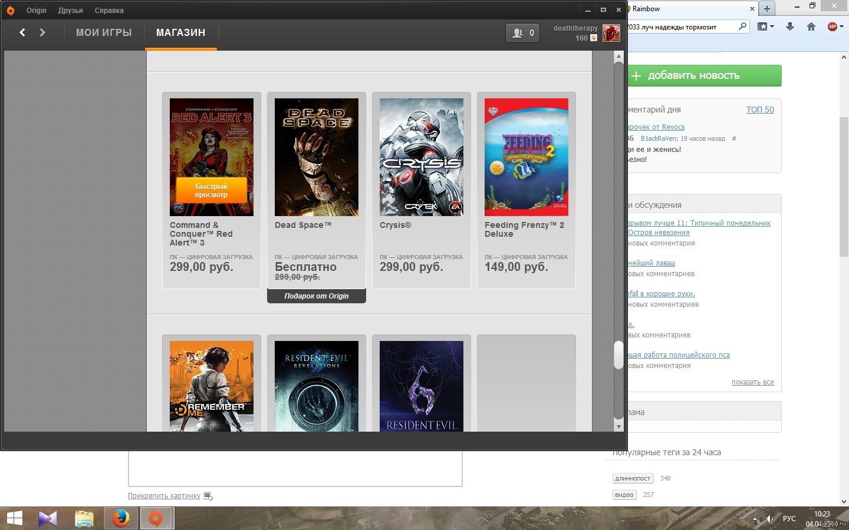Click Origin points coin icon next to 160
849x530 pixels.
click(594, 38)
